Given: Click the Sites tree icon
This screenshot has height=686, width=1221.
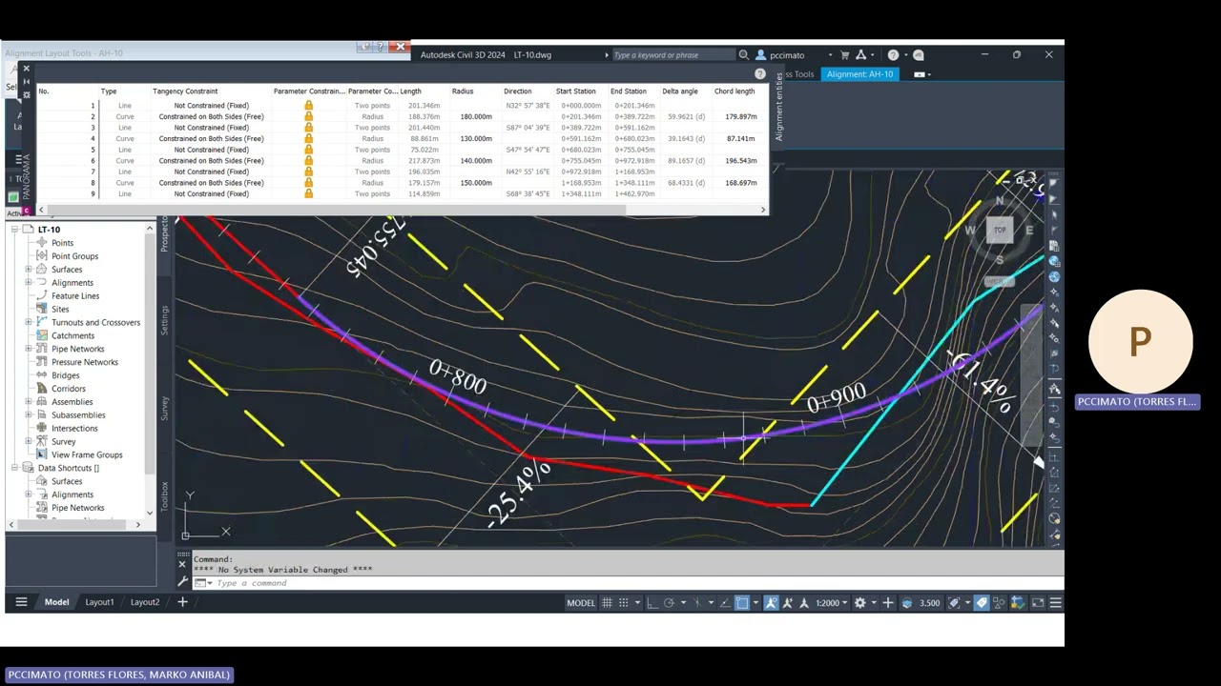Looking at the screenshot, I should (x=42, y=309).
